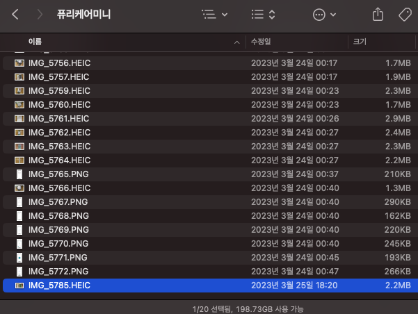418x314 pixels.
Task: Click PNG document icon of IMG_5765.PNG
Action: coord(19,174)
